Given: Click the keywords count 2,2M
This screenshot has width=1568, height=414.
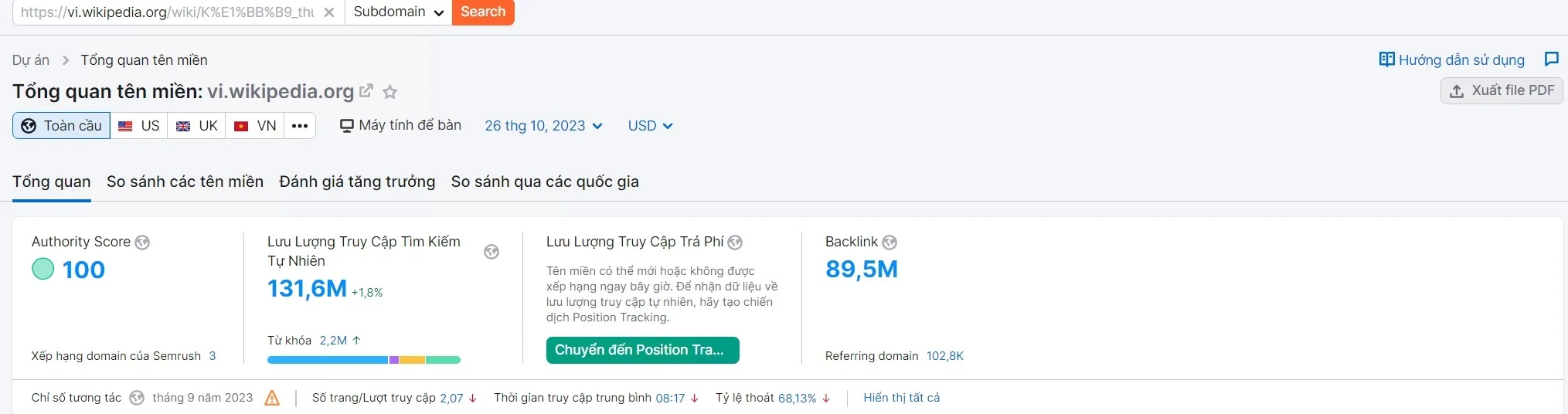Looking at the screenshot, I should [x=333, y=341].
